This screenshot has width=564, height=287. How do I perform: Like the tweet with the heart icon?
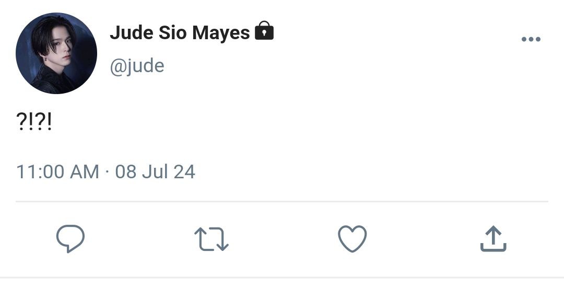pos(352,239)
